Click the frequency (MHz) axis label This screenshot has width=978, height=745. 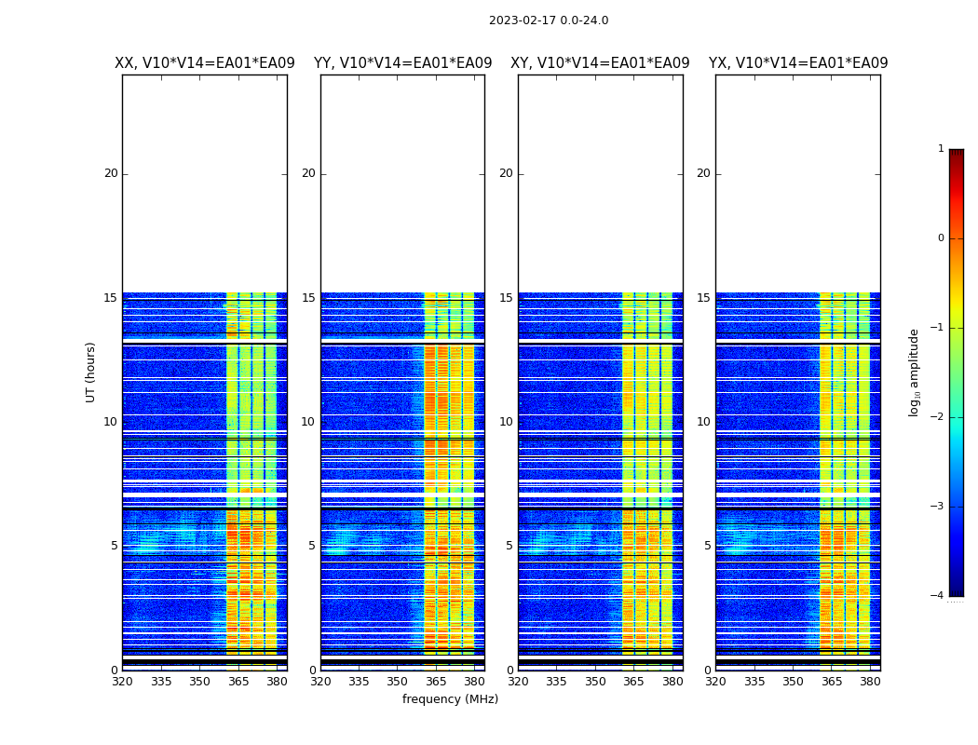tap(450, 698)
